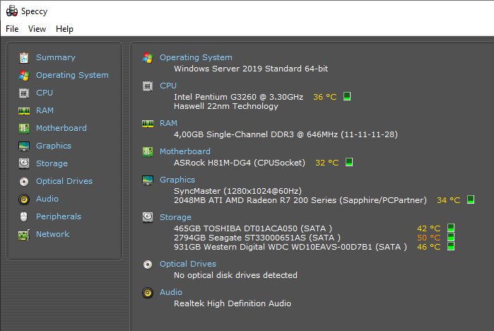
Task: Click the speaker icon beside Audio heading
Action: [x=148, y=293]
